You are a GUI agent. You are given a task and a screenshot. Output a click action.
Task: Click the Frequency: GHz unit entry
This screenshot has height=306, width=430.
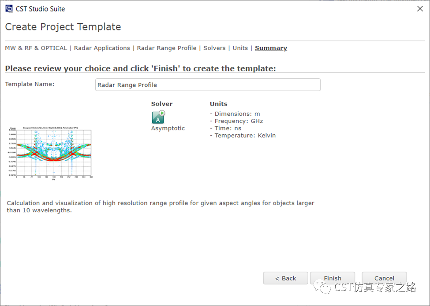click(237, 121)
